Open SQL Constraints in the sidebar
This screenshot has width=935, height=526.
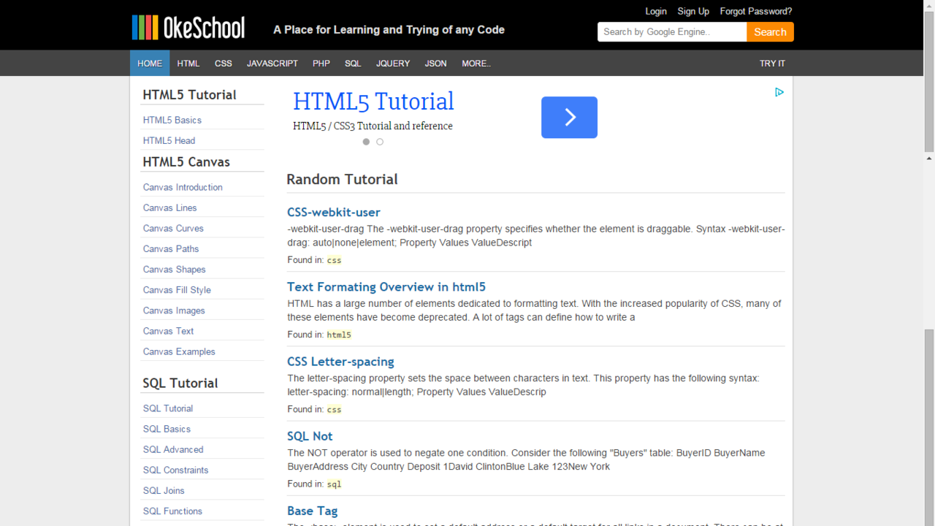click(x=176, y=470)
